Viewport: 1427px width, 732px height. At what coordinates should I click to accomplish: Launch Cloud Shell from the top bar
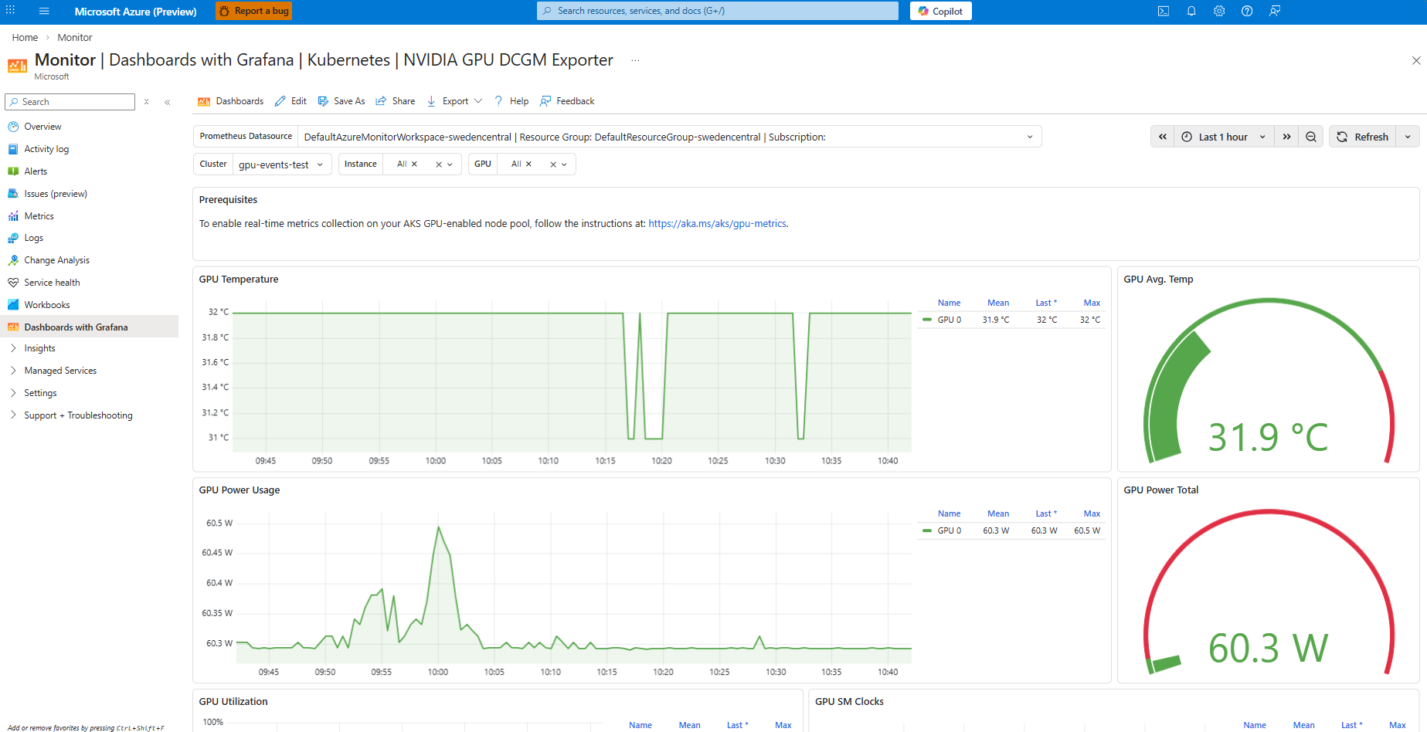pyautogui.click(x=1164, y=11)
